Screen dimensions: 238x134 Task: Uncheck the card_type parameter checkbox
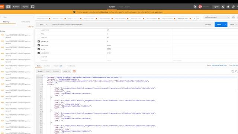pos(39,45)
